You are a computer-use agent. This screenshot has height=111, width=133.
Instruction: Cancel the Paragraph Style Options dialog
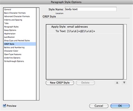click(x=99, y=106)
